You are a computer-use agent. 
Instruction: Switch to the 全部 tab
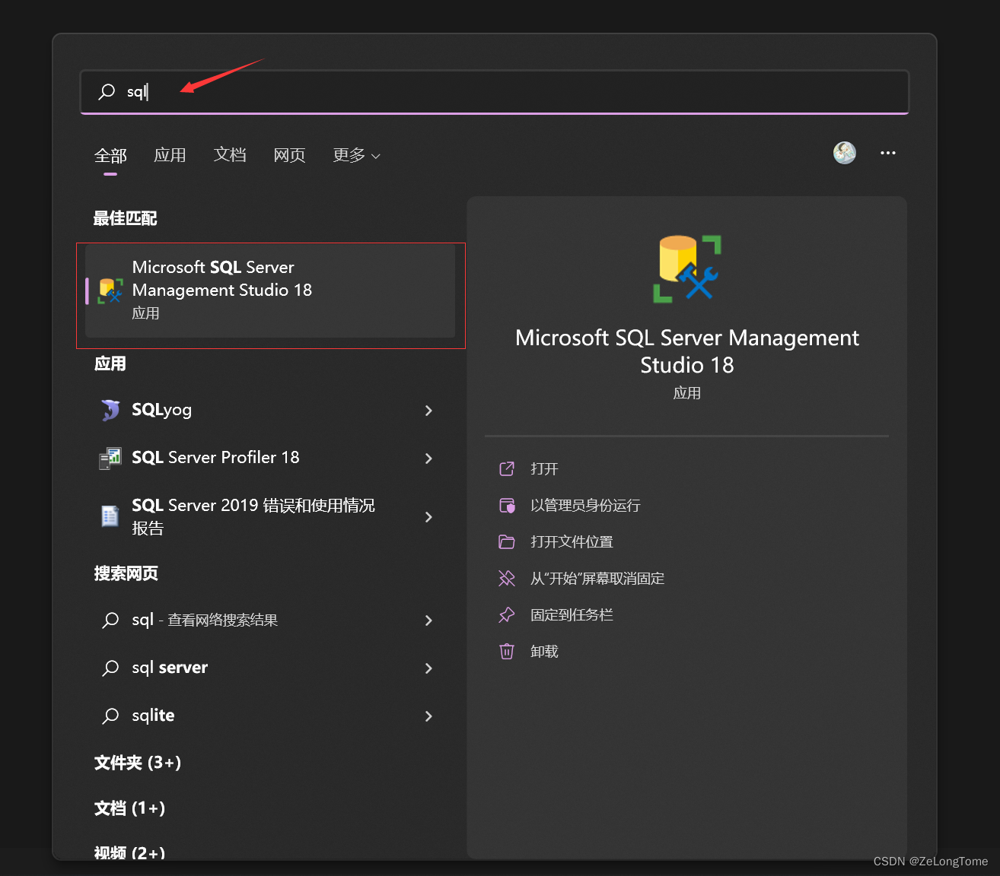[x=110, y=156]
